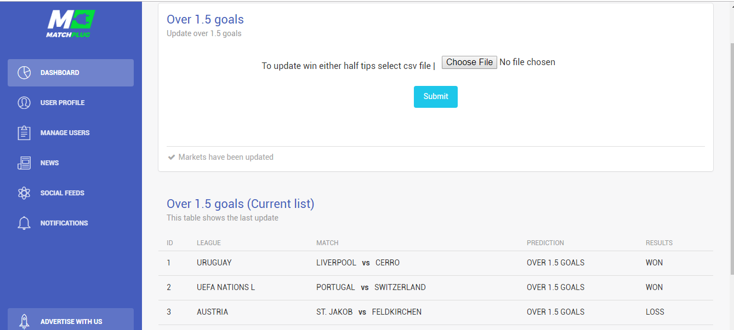This screenshot has width=734, height=330.
Task: Click the Notifications bell icon
Action: pos(24,223)
